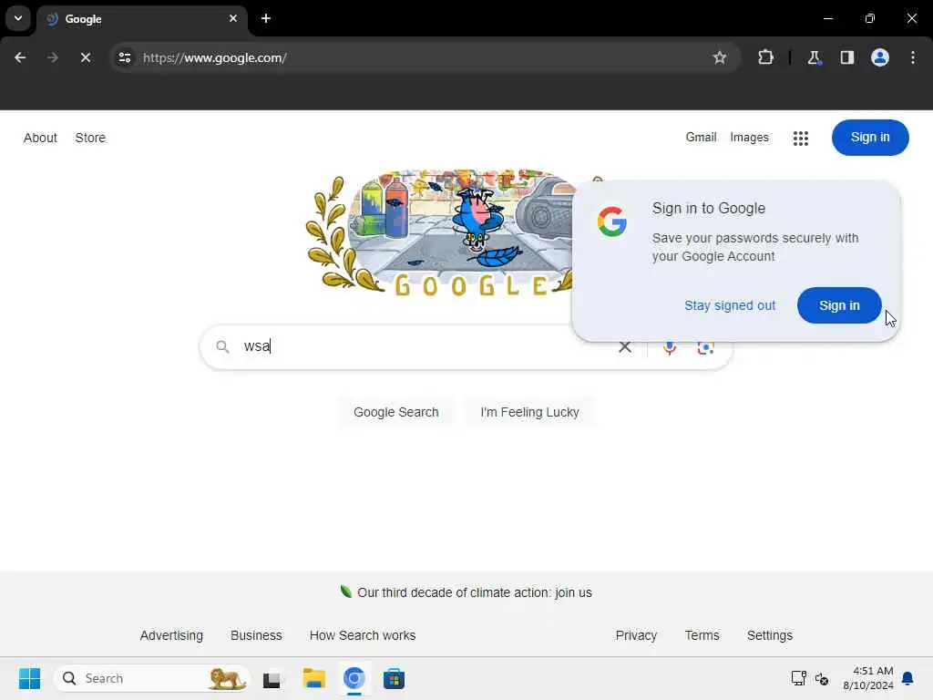Close the Google tab
Screen dimensions: 933x700
(233, 18)
